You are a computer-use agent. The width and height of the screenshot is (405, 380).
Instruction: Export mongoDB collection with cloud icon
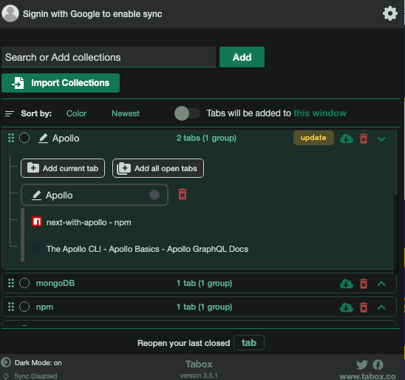click(347, 284)
